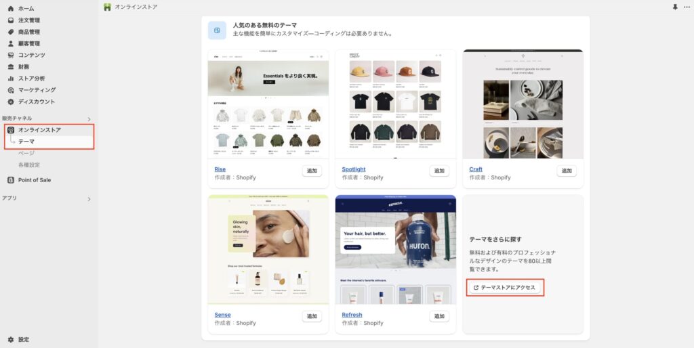
Task: Click the orders inbox icon beside 注文管理
Action: [11, 20]
